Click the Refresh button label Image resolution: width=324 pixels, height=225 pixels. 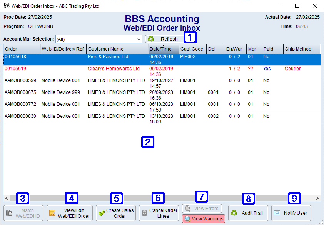coord(169,39)
